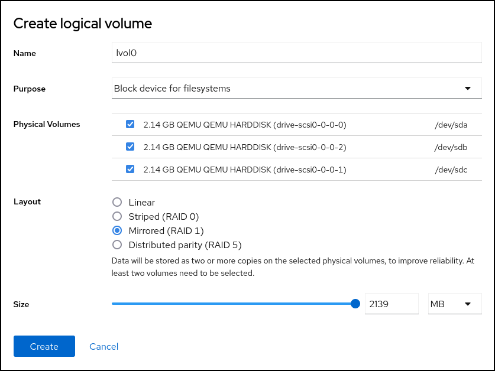Click the Size slider handle

[355, 304]
